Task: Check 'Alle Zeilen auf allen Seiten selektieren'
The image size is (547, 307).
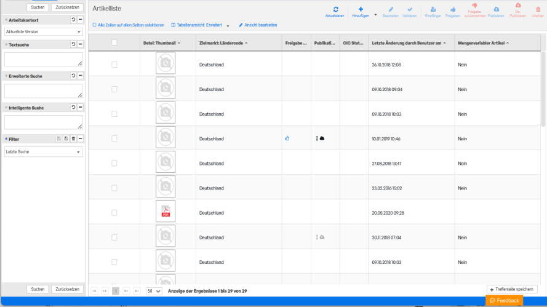Action: point(94,25)
